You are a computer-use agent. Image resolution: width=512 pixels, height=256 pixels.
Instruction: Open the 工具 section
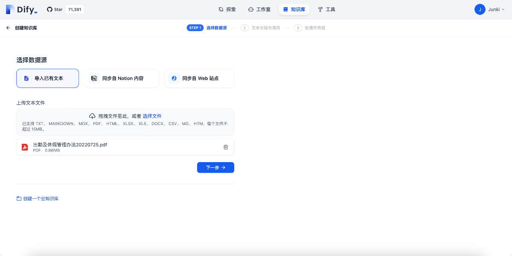point(326,9)
